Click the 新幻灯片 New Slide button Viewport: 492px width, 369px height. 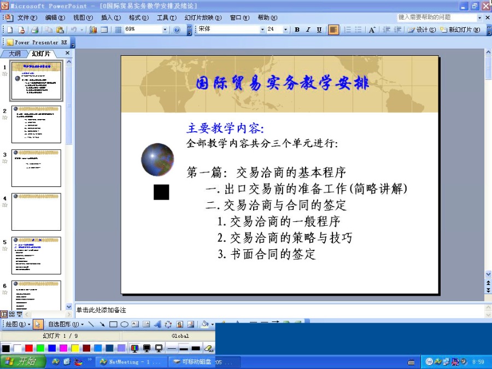[460, 30]
